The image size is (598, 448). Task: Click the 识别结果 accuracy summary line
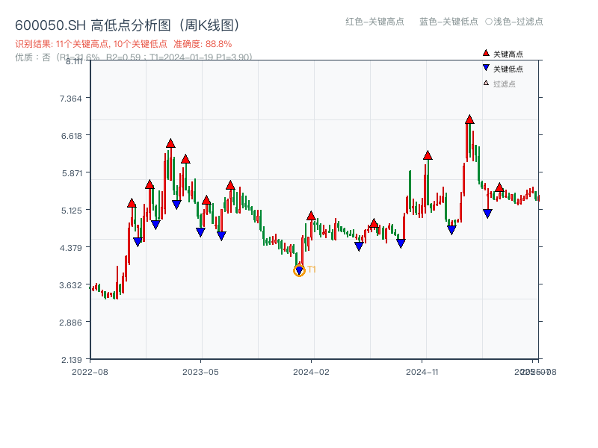[120, 43]
